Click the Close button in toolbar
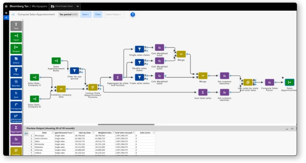The width and height of the screenshot is (306, 163). point(98,14)
